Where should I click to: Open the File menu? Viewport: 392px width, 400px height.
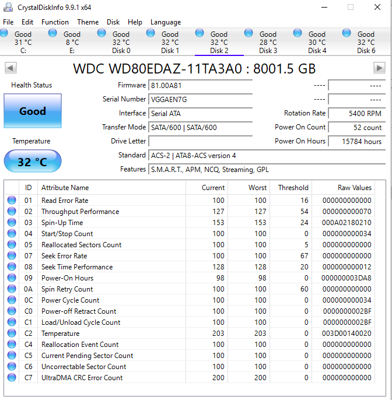click(x=8, y=22)
